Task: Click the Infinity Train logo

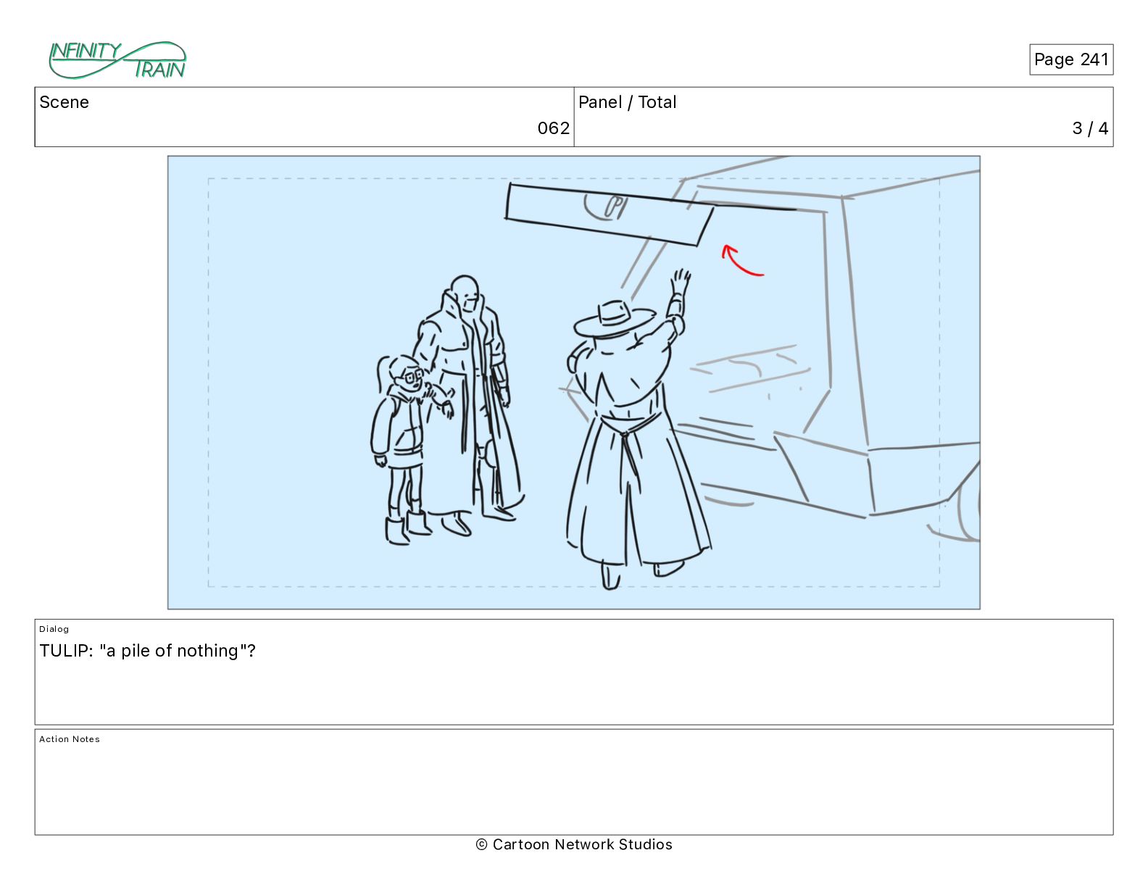Action: 117,60
